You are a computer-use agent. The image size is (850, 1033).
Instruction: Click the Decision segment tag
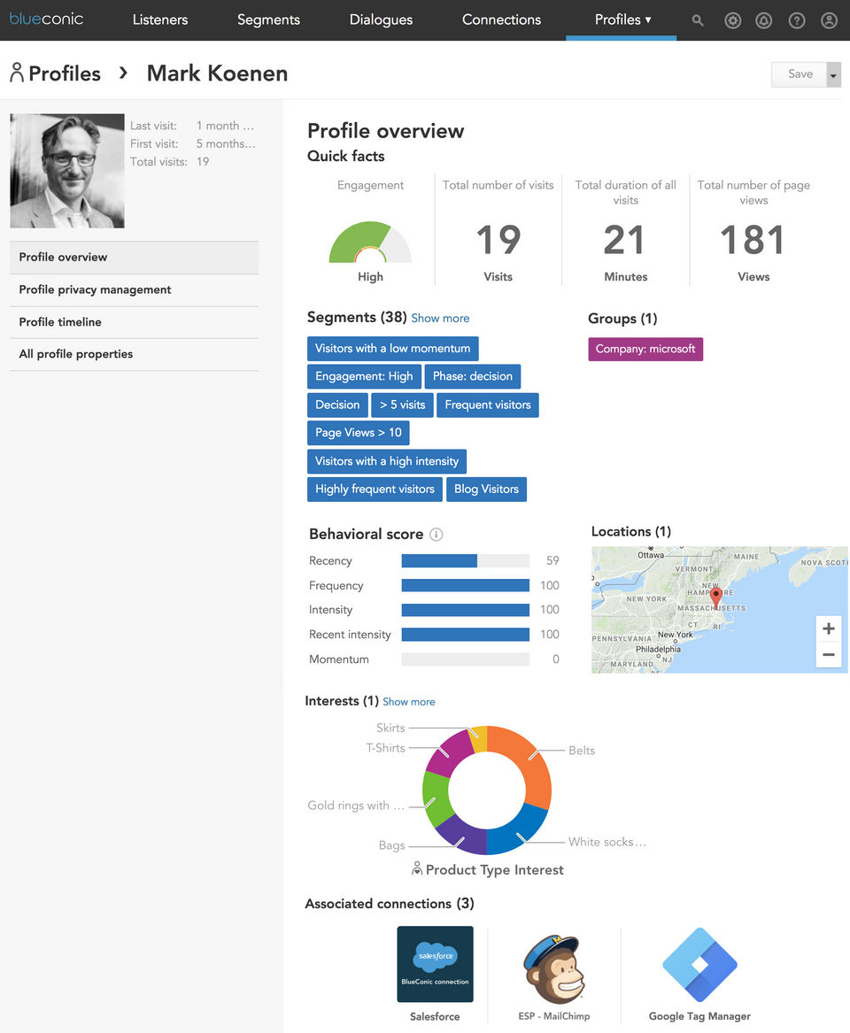coord(337,405)
